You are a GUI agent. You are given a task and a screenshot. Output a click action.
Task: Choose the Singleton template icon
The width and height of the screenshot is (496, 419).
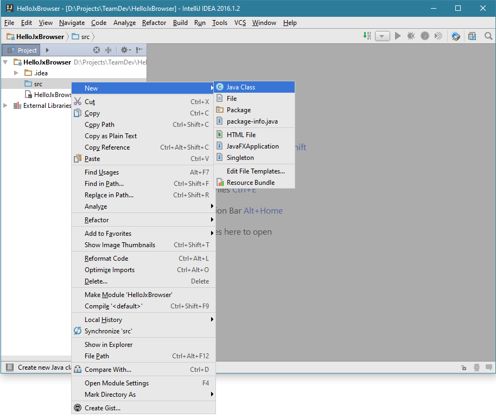(x=220, y=157)
